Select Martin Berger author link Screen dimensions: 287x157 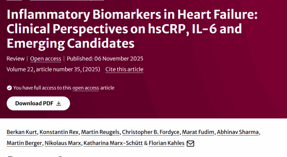click(25, 143)
